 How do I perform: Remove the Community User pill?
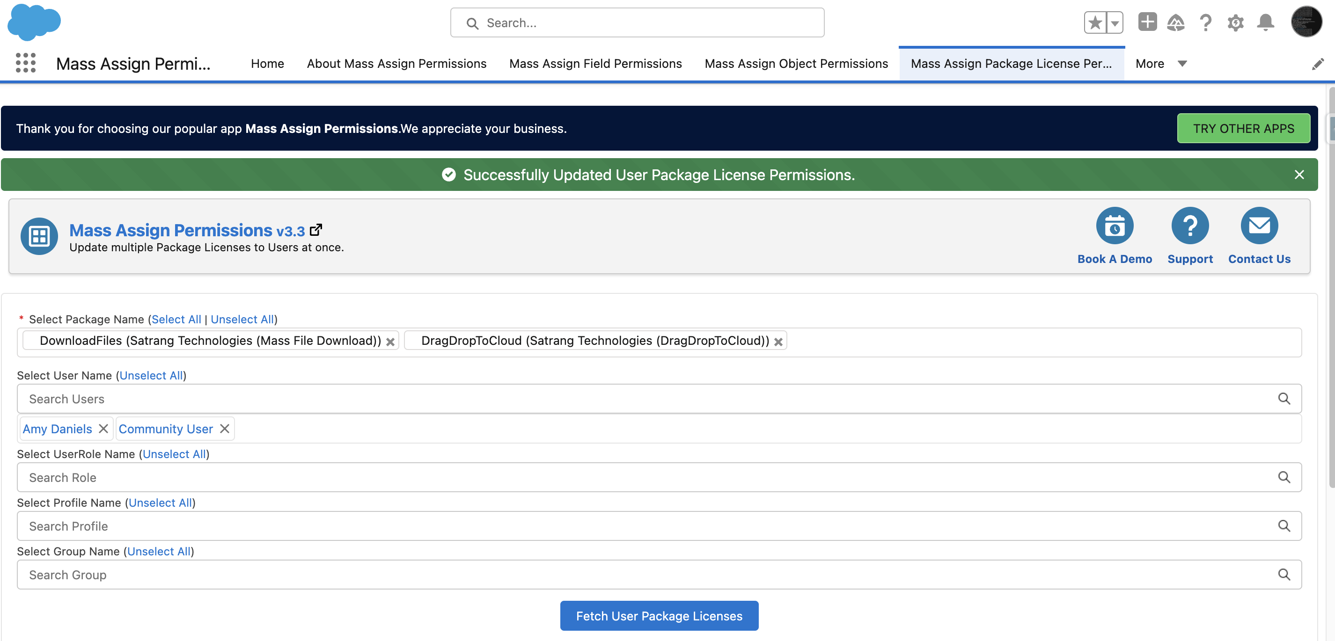(224, 429)
